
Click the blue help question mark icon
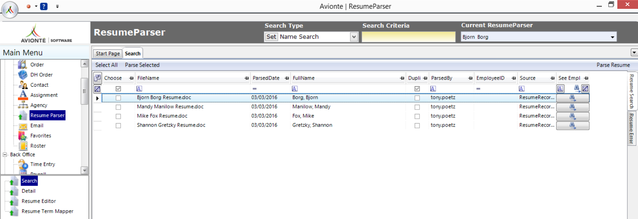(44, 6)
